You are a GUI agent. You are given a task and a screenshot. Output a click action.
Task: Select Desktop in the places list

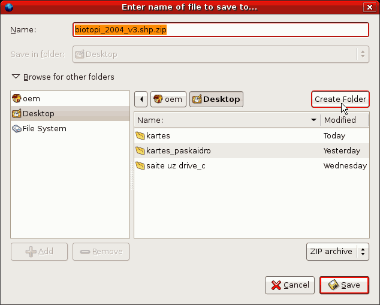(x=70, y=113)
